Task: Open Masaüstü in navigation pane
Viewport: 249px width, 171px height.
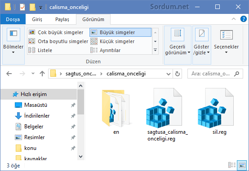Action: [x=36, y=105]
